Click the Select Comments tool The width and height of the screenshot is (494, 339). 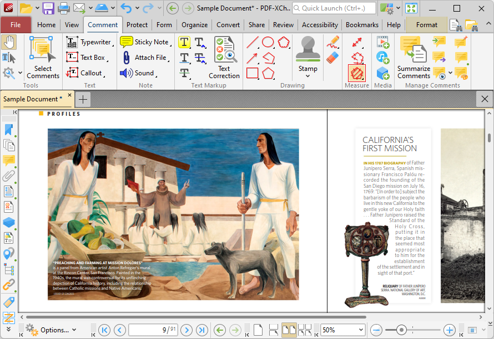coord(43,57)
